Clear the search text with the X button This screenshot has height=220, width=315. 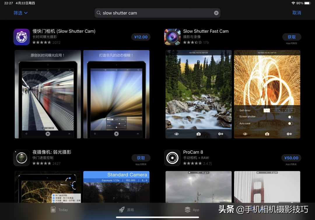point(216,13)
